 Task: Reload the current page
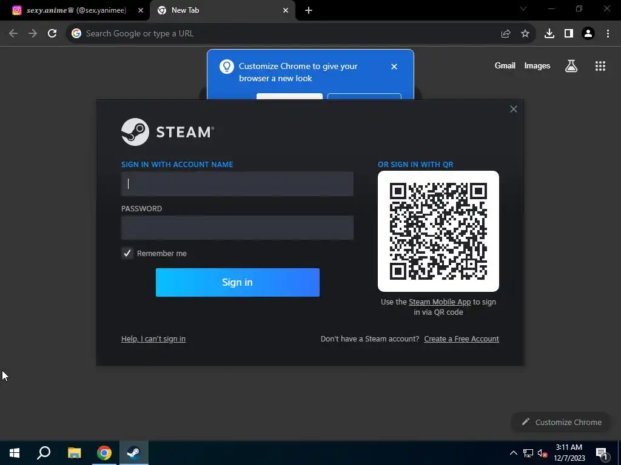click(52, 34)
